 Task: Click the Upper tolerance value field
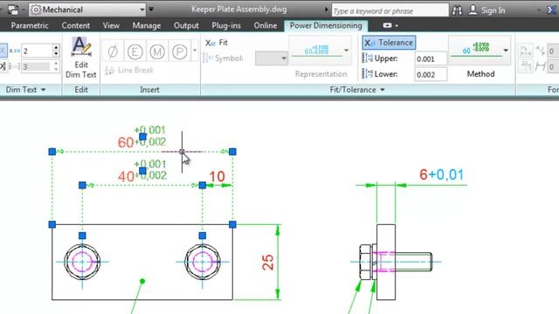pyautogui.click(x=431, y=58)
